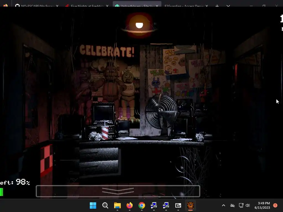The width and height of the screenshot is (283, 212).
Task: Open the OneDrive cloud tray icon
Action: [232, 205]
